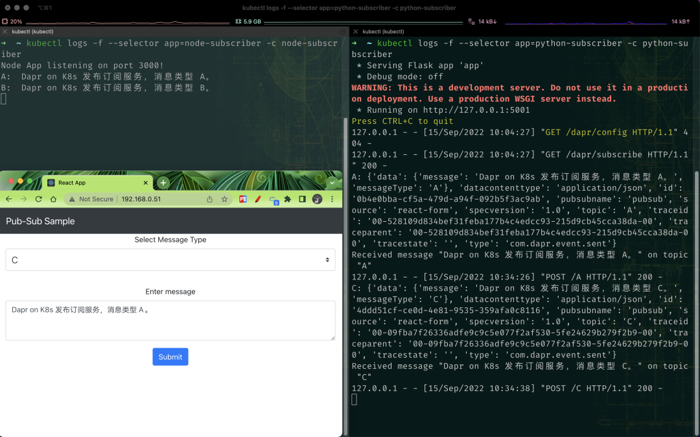Click the network icon beside 14 kB↓
Screen dimensions: 700x437
click(x=471, y=21)
